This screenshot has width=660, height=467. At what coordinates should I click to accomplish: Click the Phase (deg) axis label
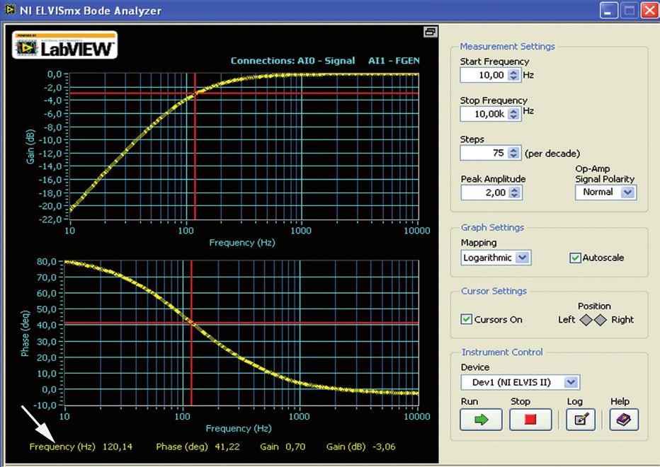pyautogui.click(x=25, y=333)
